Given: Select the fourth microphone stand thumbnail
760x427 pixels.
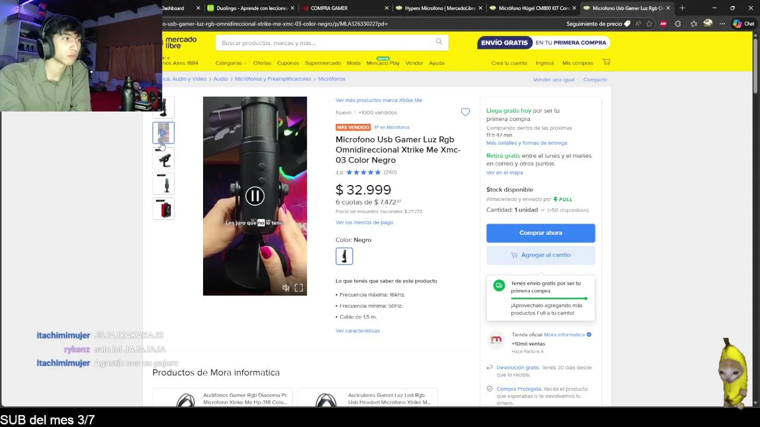Looking at the screenshot, I should click(x=163, y=184).
